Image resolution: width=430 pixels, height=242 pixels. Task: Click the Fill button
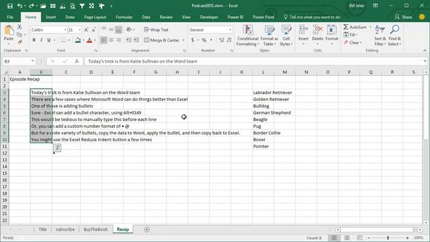pyautogui.click(x=351, y=35)
